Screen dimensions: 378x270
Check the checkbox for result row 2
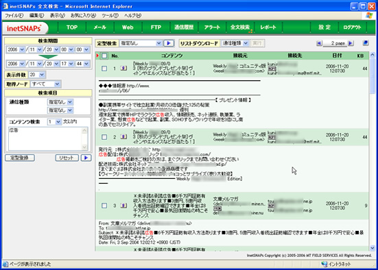point(104,137)
